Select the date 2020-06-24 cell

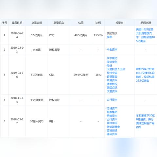(17, 35)
